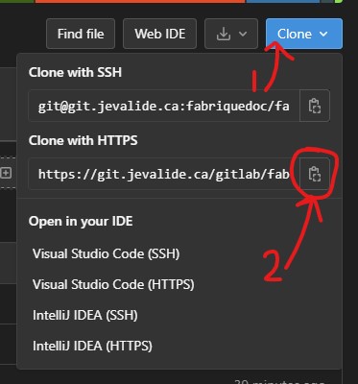Click the orange language bar segment
This screenshot has width=358, height=384.
(x=140, y=1)
